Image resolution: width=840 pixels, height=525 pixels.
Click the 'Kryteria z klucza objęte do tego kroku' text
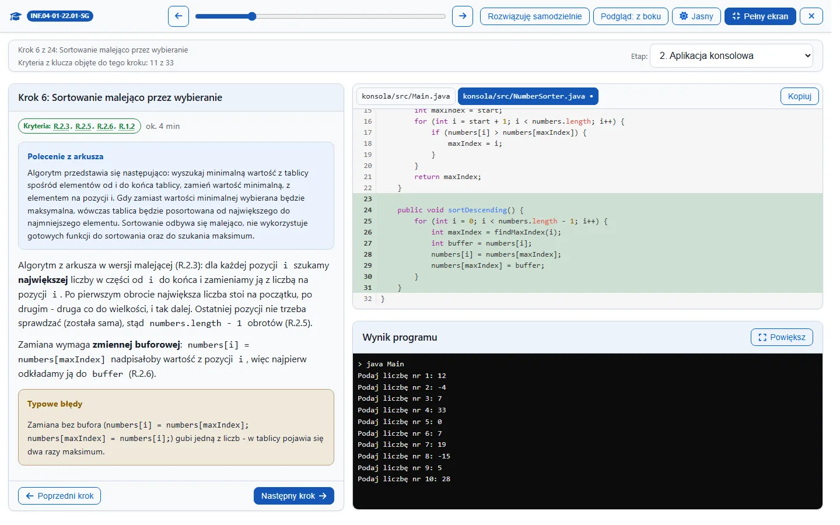pyautogui.click(x=96, y=63)
